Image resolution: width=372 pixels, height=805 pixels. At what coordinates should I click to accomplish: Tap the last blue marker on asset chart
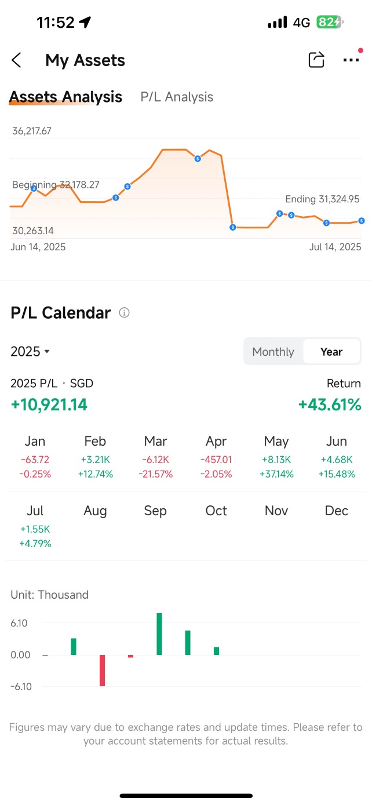tap(362, 221)
